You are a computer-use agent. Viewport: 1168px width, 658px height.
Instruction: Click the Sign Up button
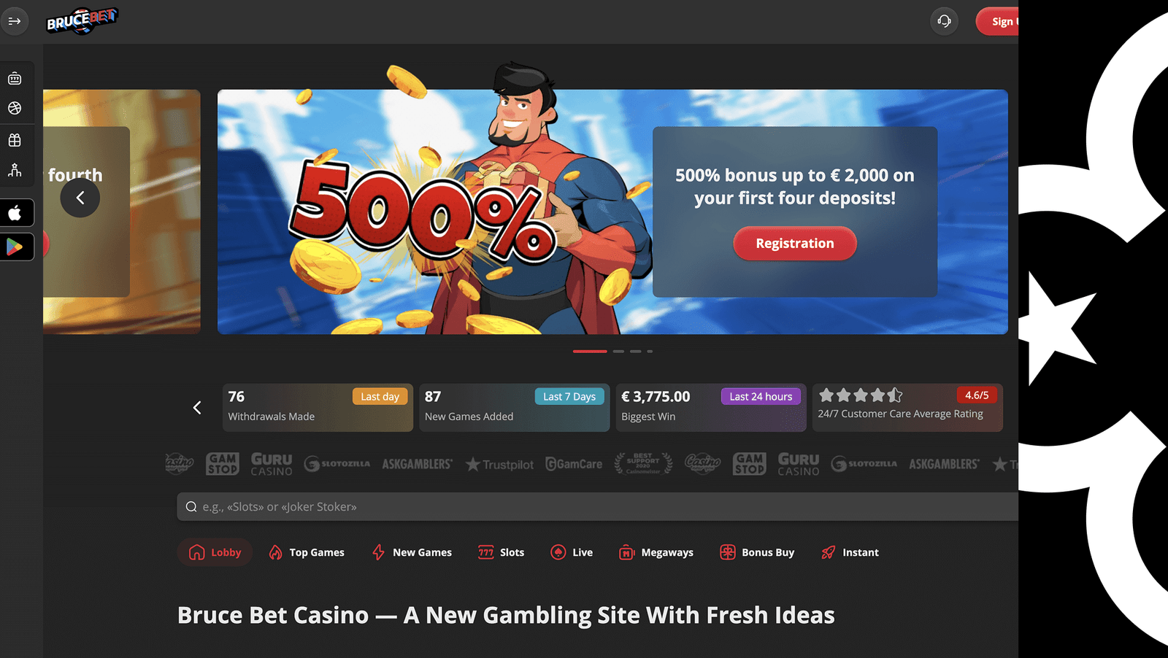click(998, 21)
